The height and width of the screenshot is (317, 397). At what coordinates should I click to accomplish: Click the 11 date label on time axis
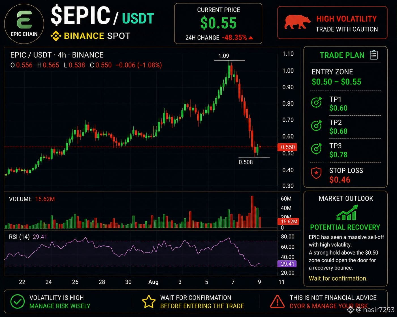[281, 282]
